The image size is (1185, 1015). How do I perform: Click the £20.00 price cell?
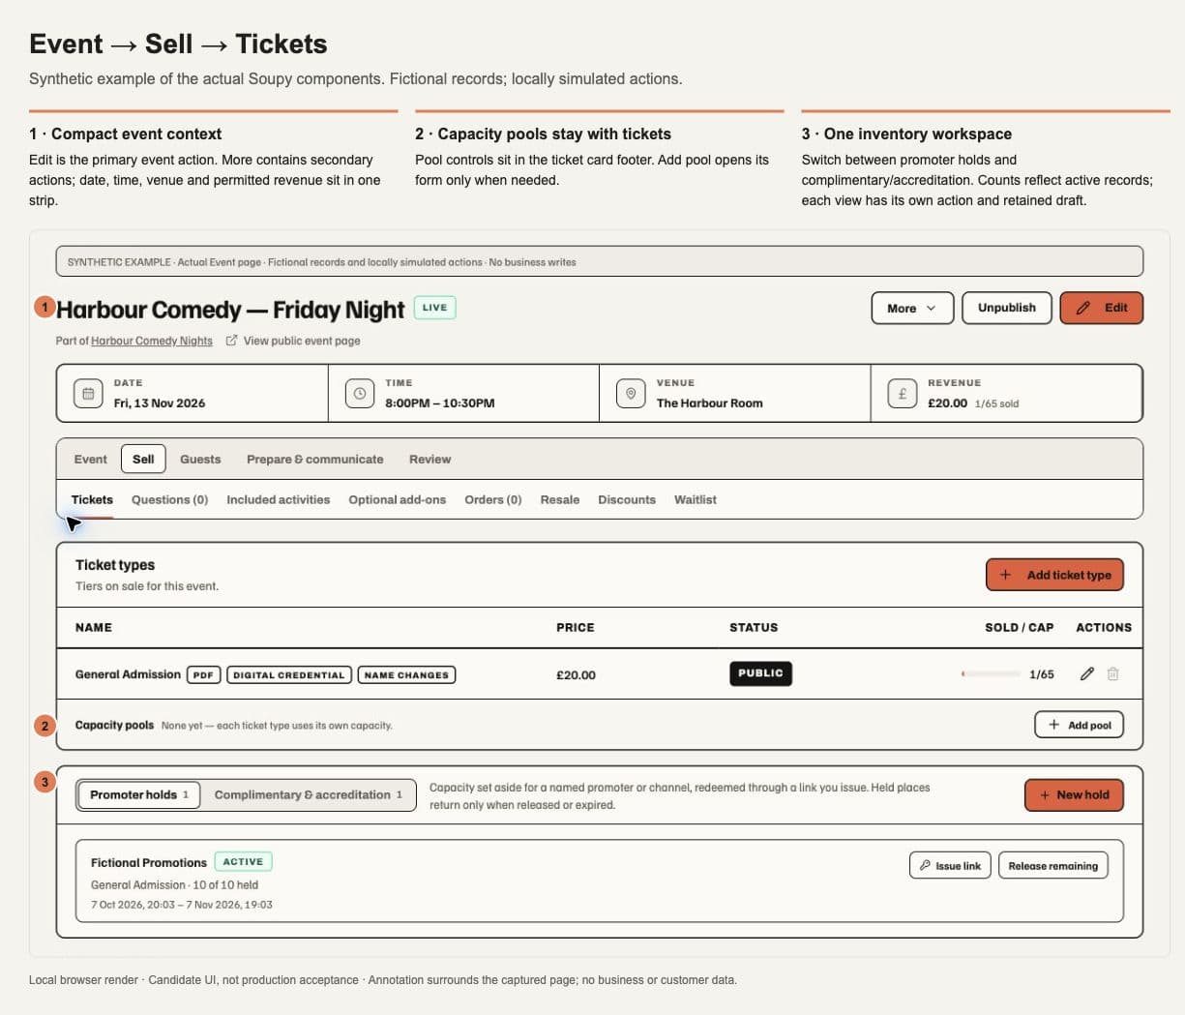click(576, 675)
